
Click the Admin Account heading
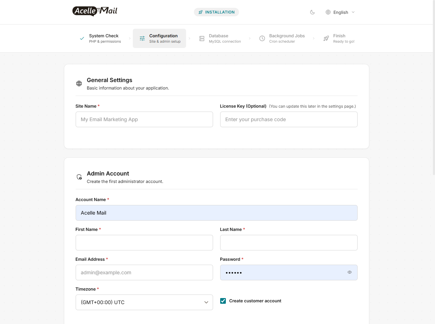click(108, 174)
